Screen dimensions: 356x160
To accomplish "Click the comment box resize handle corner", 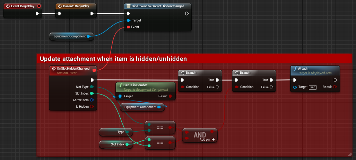I will (x=350, y=154).
